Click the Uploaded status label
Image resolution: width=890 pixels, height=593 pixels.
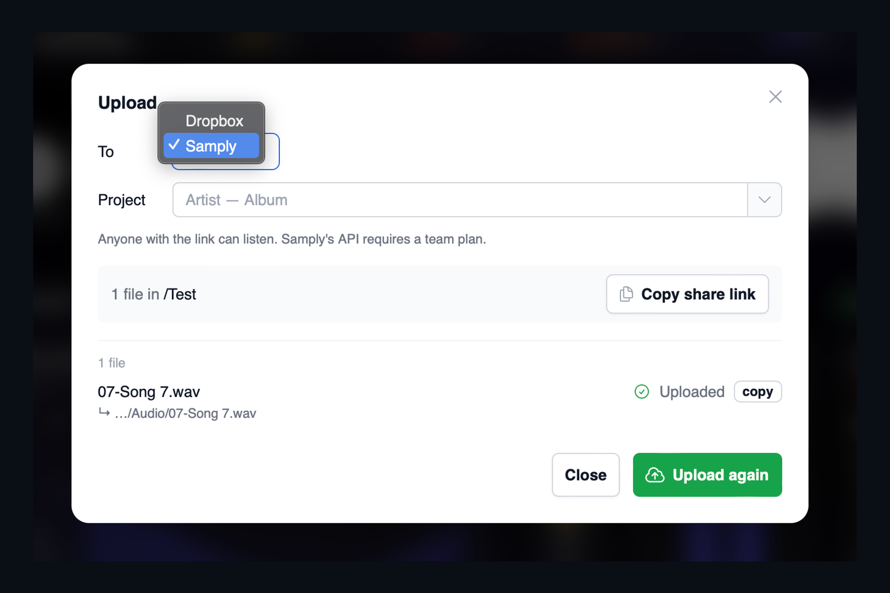coord(692,392)
